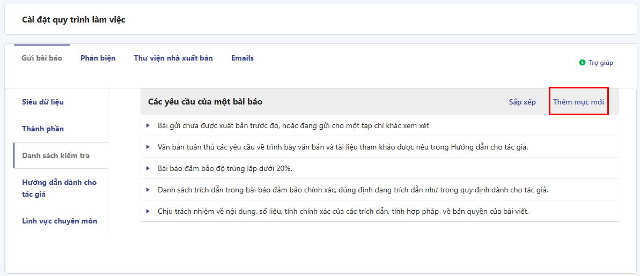Click the green info icon beside Trợ giúp
The width and height of the screenshot is (640, 276).
pos(583,63)
